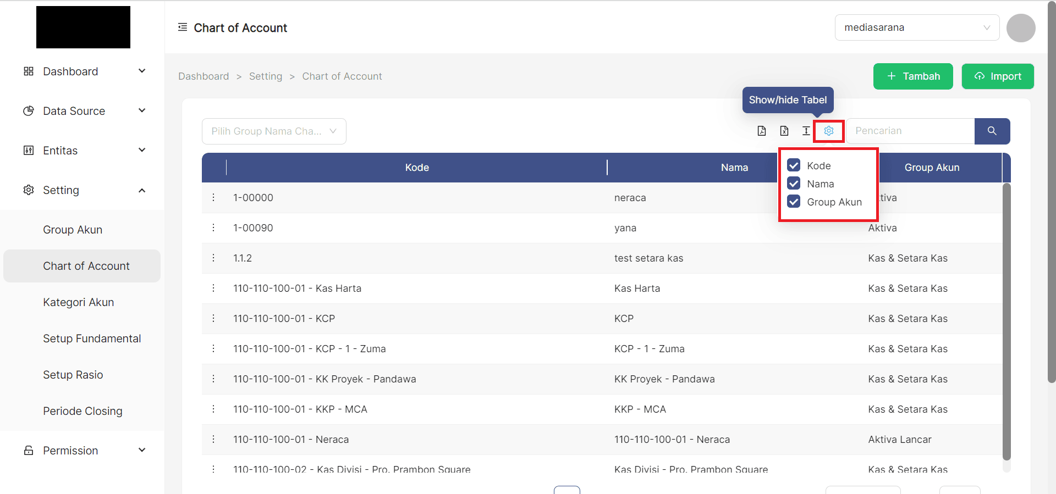
Task: Click name cell 'KCP - 1 - Zuma'
Action: point(650,349)
